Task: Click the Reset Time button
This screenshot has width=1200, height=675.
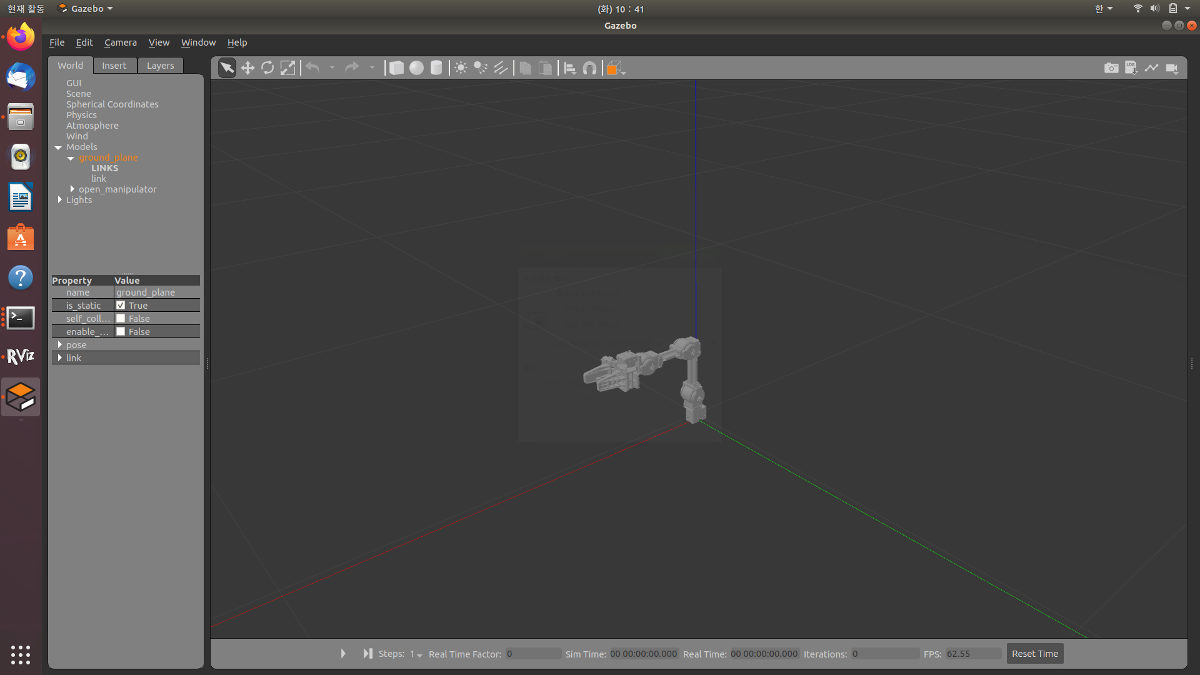Action: coord(1034,654)
